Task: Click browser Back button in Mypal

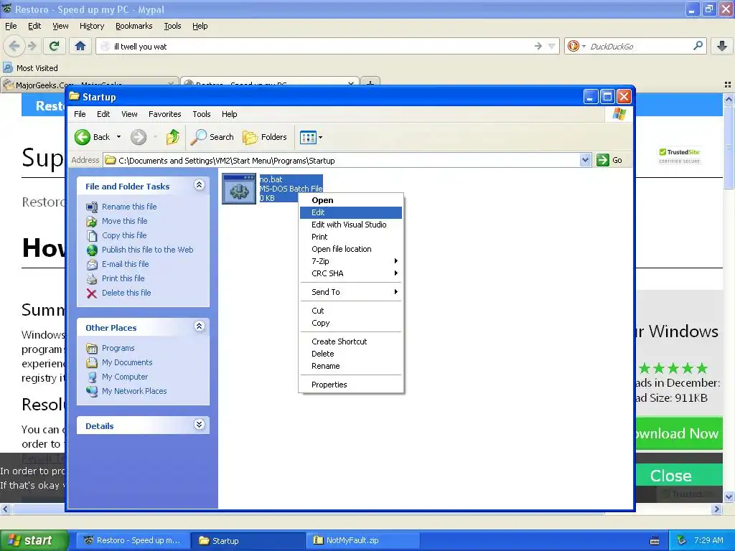Action: 14,46
